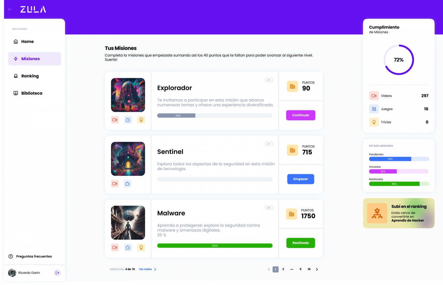The height and width of the screenshot is (285, 443).
Task: Click the Juegos icon in Cumplimiento panel
Action: click(x=374, y=109)
